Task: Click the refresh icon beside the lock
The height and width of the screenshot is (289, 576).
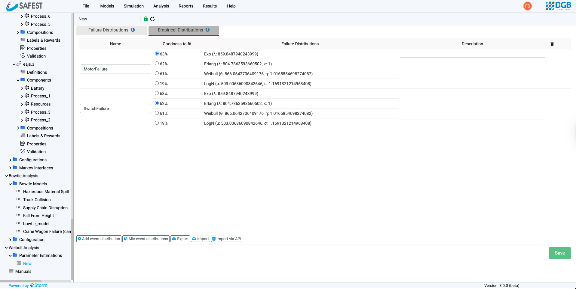Action: click(152, 19)
